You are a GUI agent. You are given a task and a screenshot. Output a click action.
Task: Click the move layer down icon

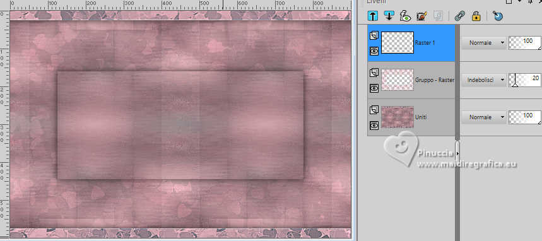(389, 16)
